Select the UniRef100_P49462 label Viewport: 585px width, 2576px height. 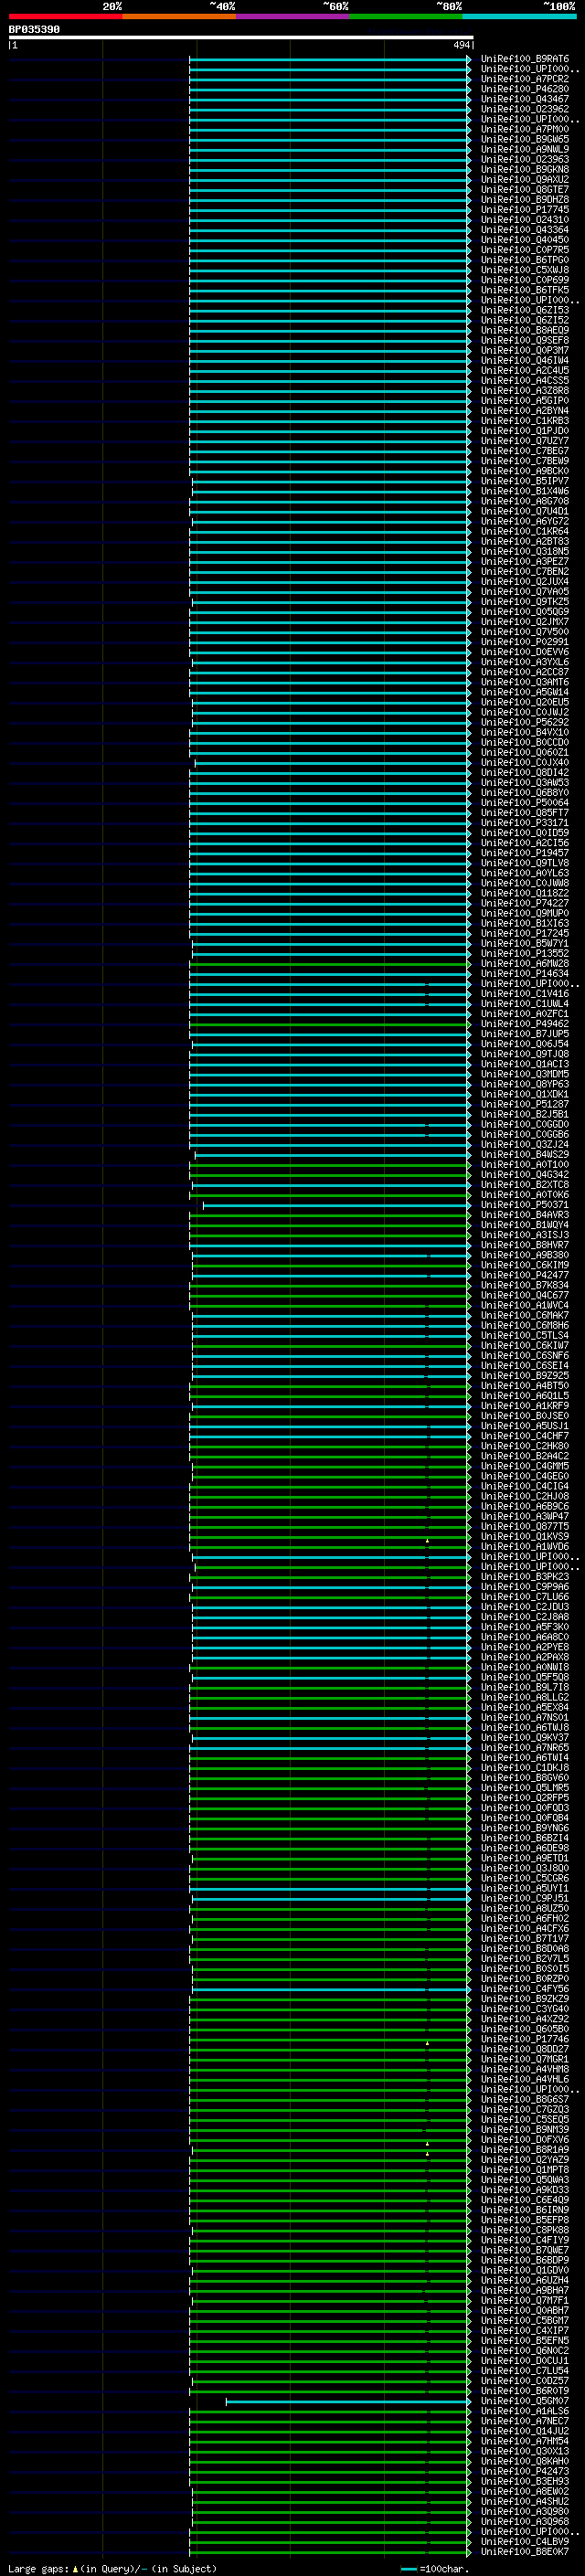click(525, 1024)
